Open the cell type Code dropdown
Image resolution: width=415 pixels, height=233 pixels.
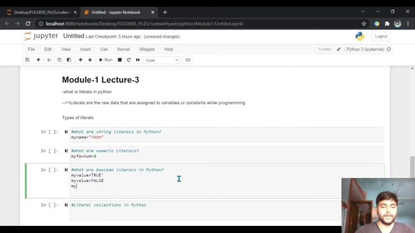(162, 60)
